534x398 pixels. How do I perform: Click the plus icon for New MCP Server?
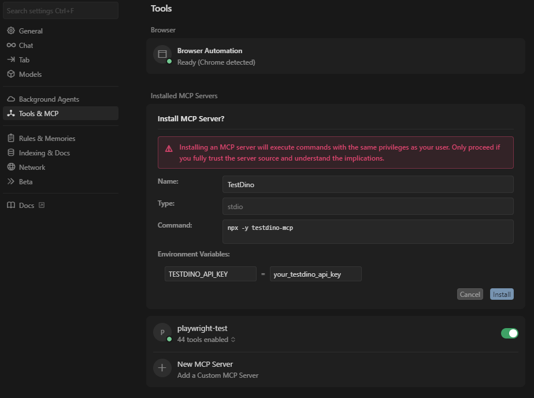click(162, 368)
